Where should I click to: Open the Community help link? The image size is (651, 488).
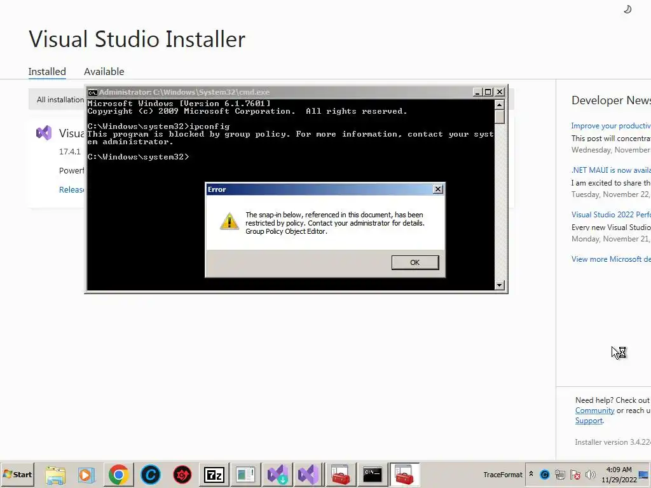click(594, 410)
